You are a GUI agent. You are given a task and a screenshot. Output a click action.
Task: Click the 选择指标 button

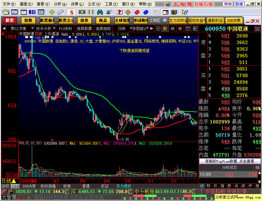click(x=103, y=29)
